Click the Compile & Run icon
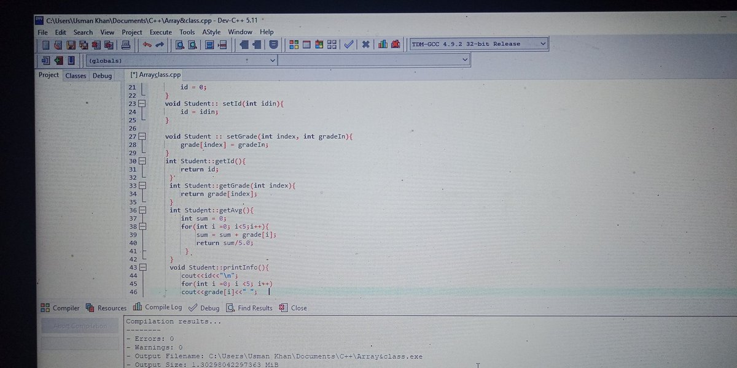This screenshot has height=368, width=737. click(319, 44)
